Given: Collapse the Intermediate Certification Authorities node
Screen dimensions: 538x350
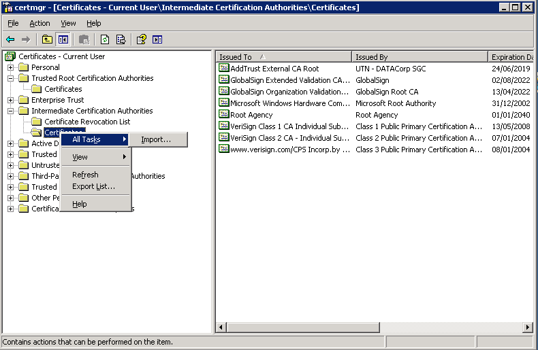Looking at the screenshot, I should tap(11, 111).
